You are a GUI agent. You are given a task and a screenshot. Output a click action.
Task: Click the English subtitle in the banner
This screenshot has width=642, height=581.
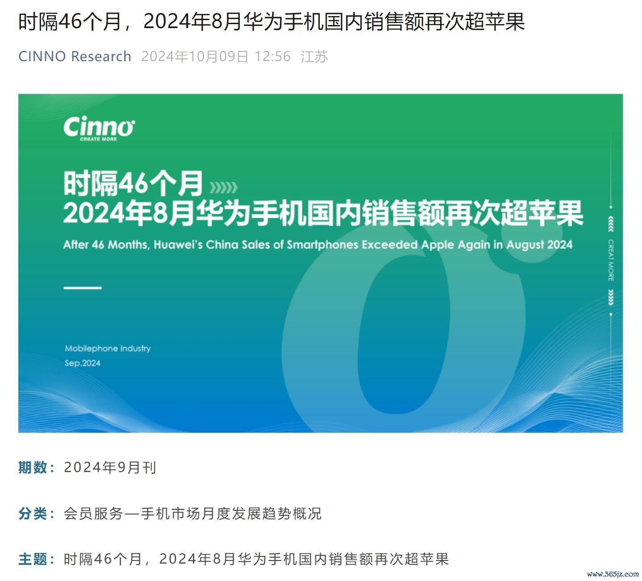pyautogui.click(x=318, y=245)
